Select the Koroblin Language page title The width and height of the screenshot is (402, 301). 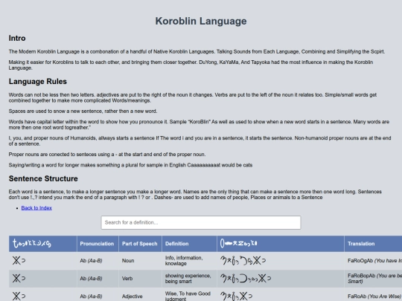coord(201,21)
